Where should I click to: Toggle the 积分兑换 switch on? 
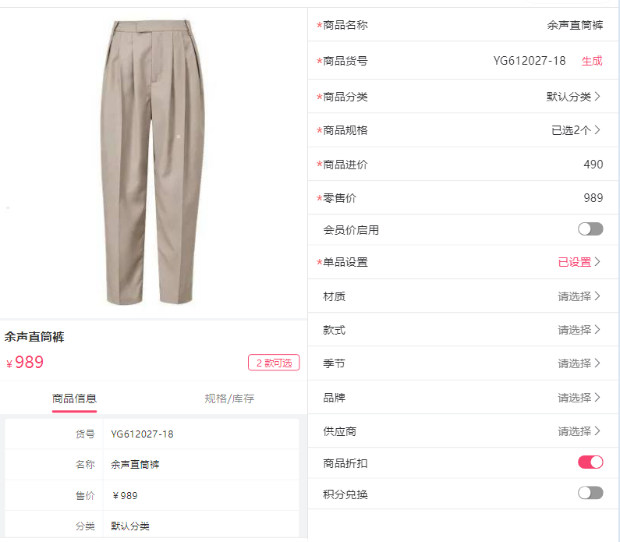(590, 493)
